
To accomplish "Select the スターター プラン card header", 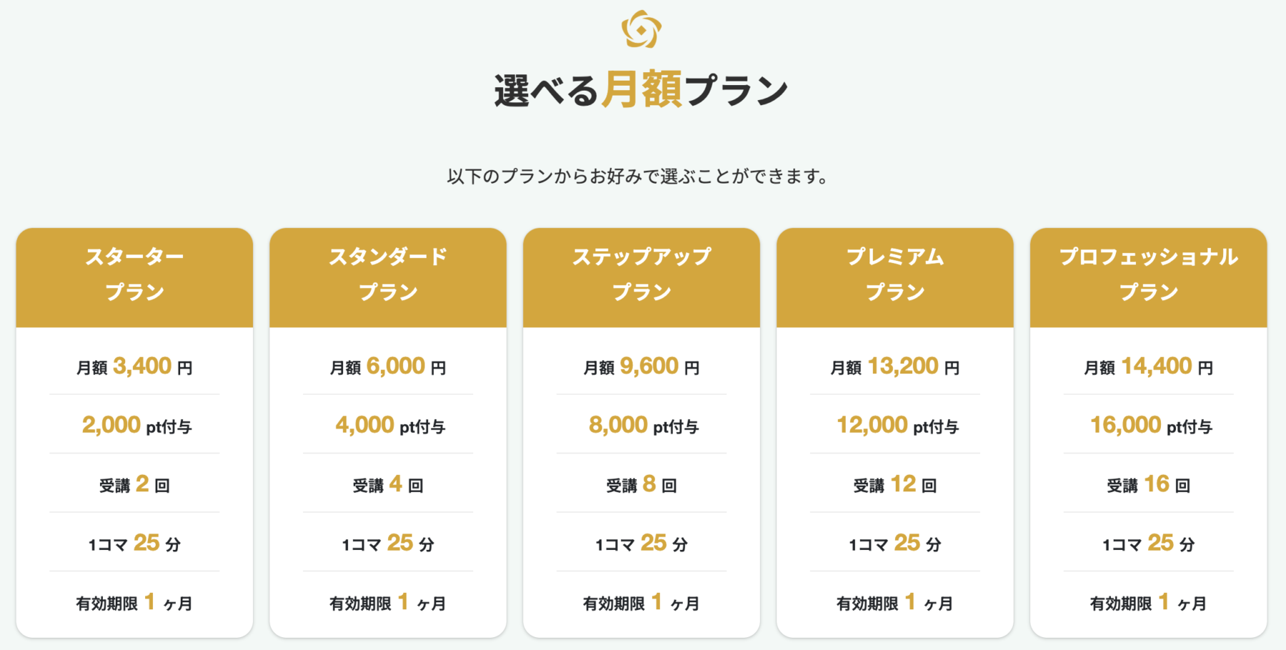I will pyautogui.click(x=134, y=278).
